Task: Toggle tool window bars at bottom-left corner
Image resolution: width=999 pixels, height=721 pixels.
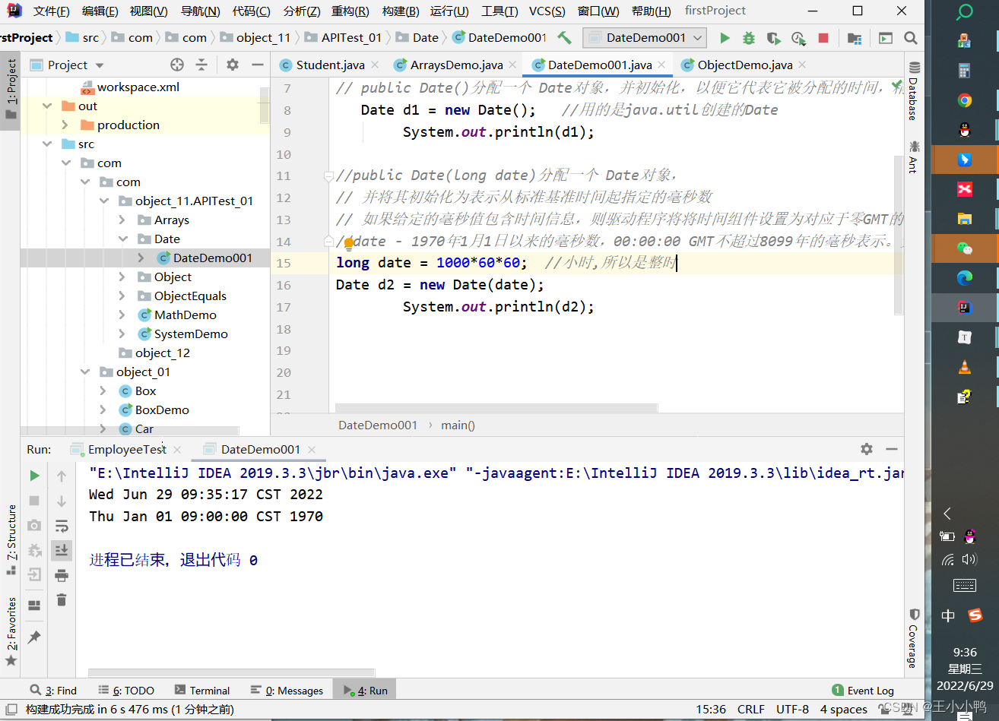Action: 12,709
